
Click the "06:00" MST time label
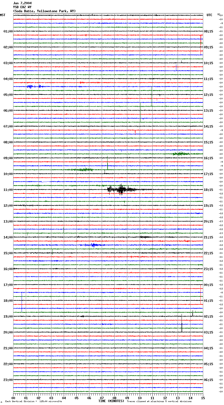pyautogui.click(x=8, y=111)
